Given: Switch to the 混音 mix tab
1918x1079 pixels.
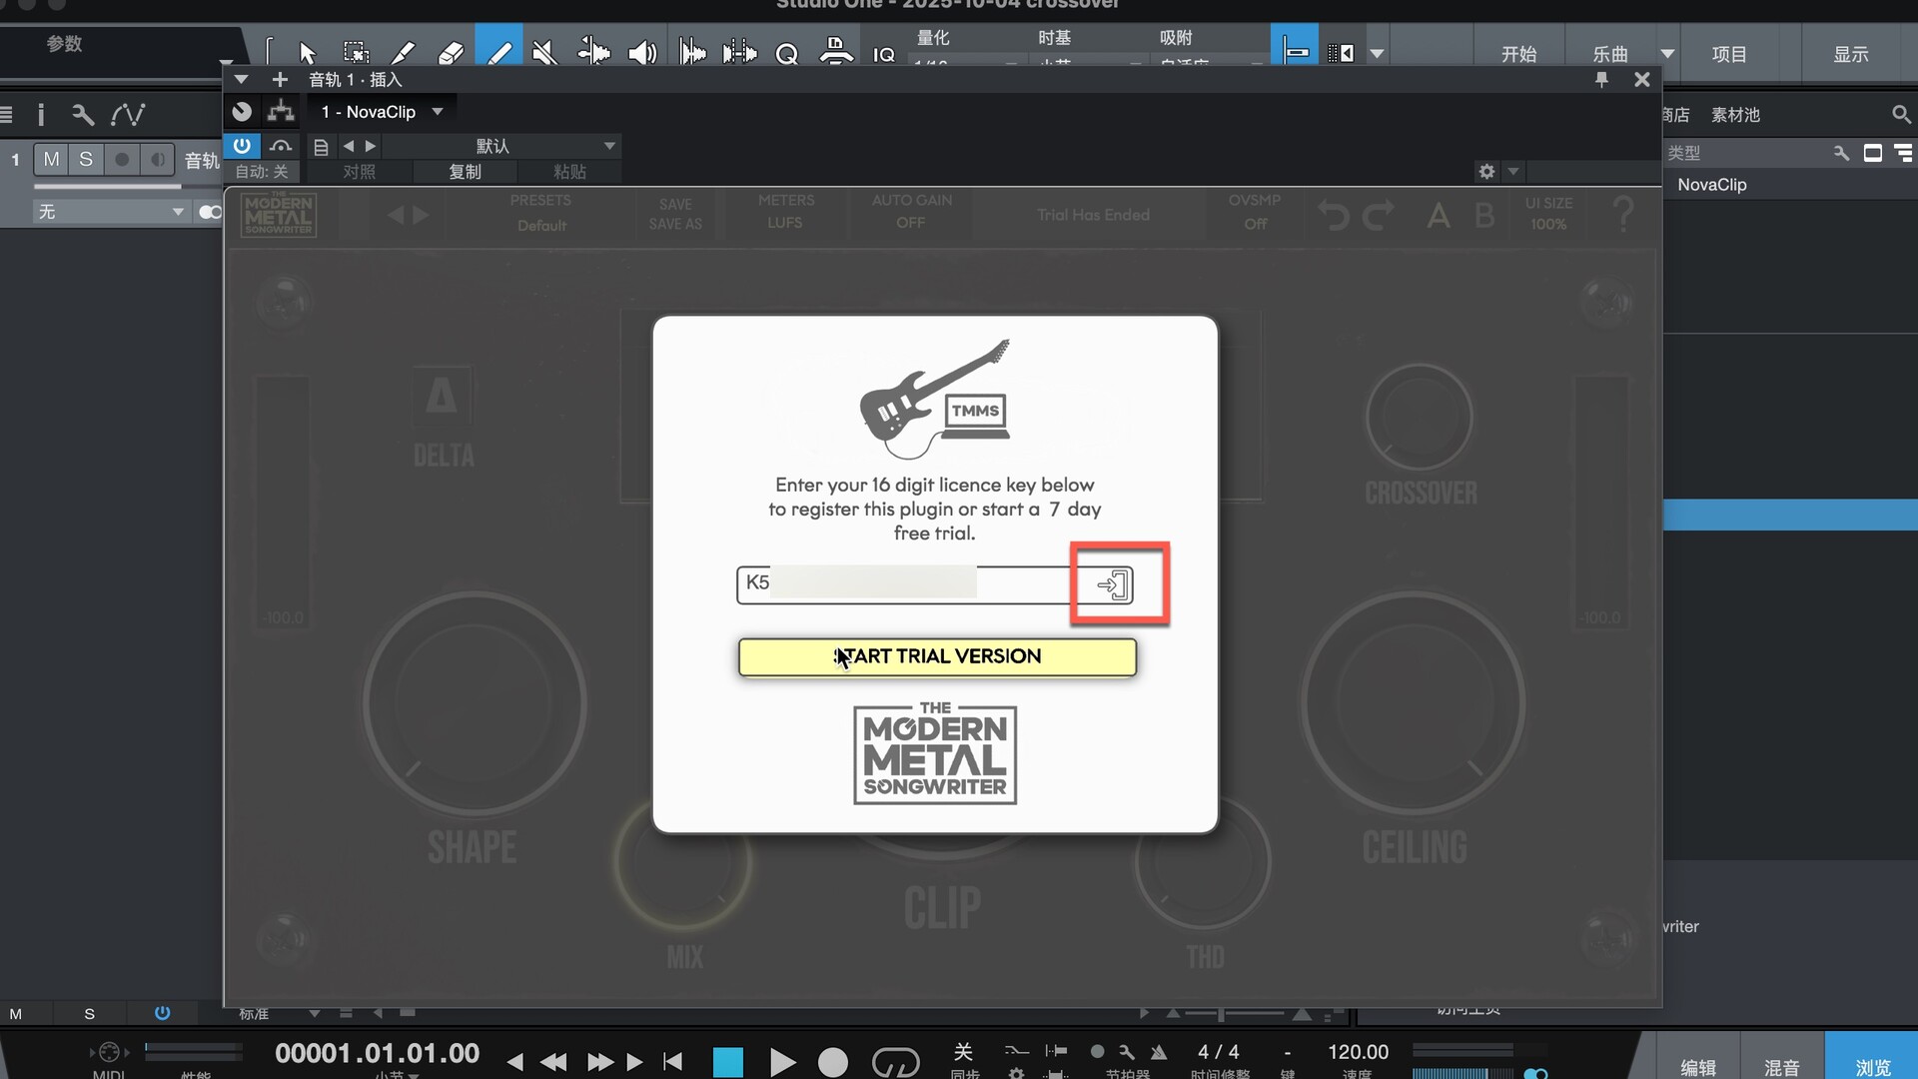Looking at the screenshot, I should pos(1781,1066).
